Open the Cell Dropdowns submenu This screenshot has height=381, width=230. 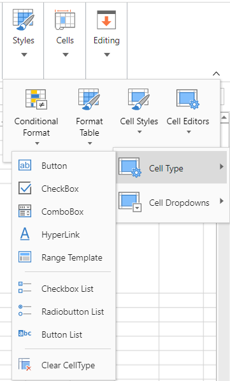(172, 203)
